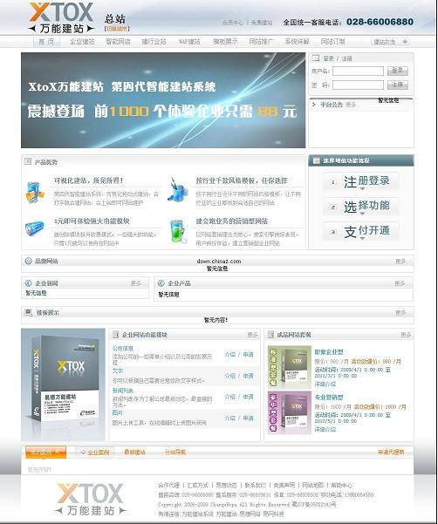Screen dimensions: 438x524
Task: Click the 切换城市 link beside 总站
Action: [117, 29]
